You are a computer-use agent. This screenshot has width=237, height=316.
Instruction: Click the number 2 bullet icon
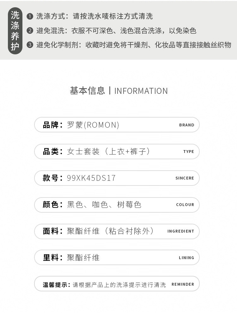click(30, 31)
